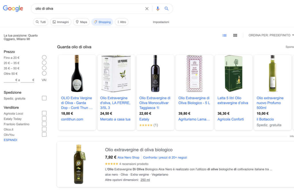Open Olio Extravergine Monocultivar Taggiasca 1l link

click(155, 103)
